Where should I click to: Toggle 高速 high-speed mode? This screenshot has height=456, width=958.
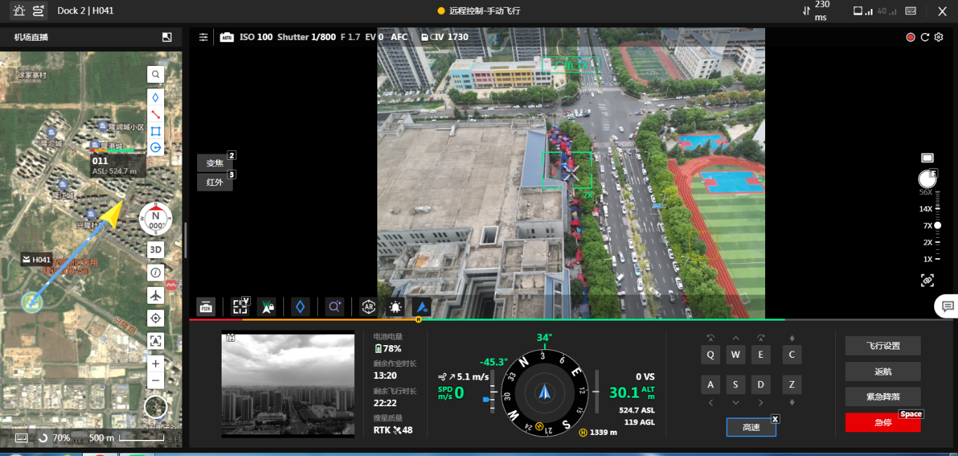coord(751,427)
